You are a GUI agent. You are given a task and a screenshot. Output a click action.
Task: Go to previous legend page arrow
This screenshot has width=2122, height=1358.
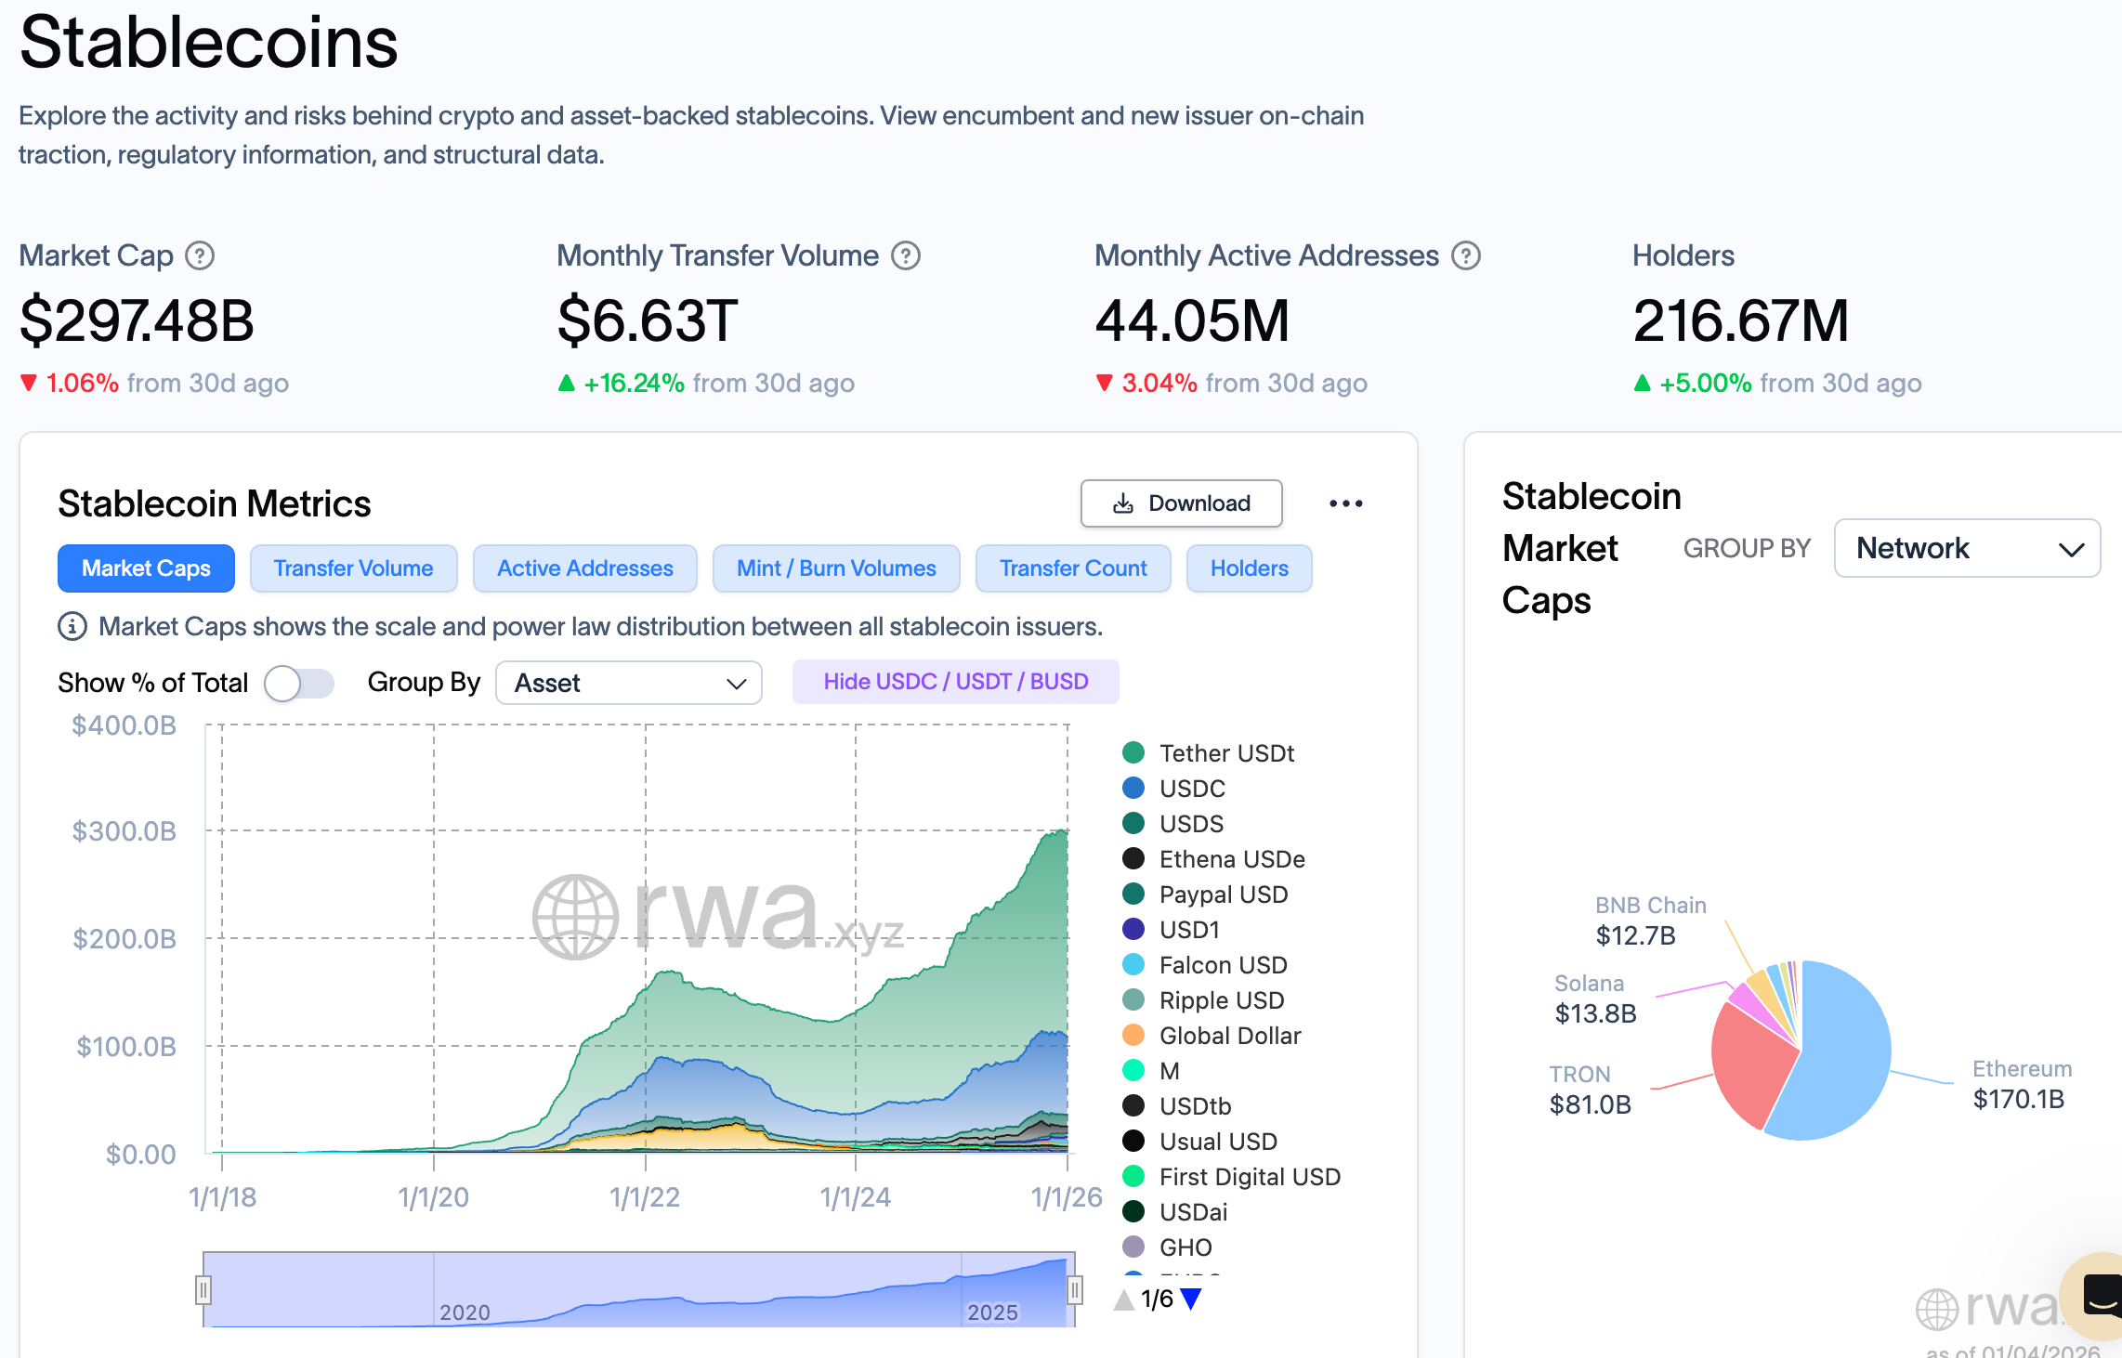coord(1124,1299)
